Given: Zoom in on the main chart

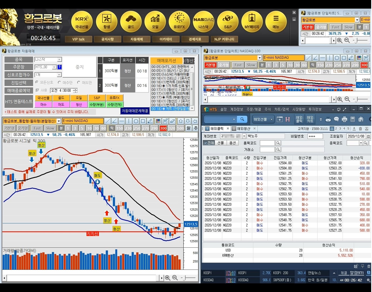Looking at the screenshot, I should coord(168,278).
